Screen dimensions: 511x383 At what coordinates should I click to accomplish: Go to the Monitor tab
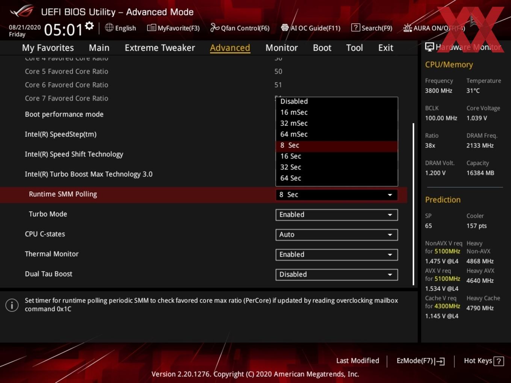pos(281,48)
